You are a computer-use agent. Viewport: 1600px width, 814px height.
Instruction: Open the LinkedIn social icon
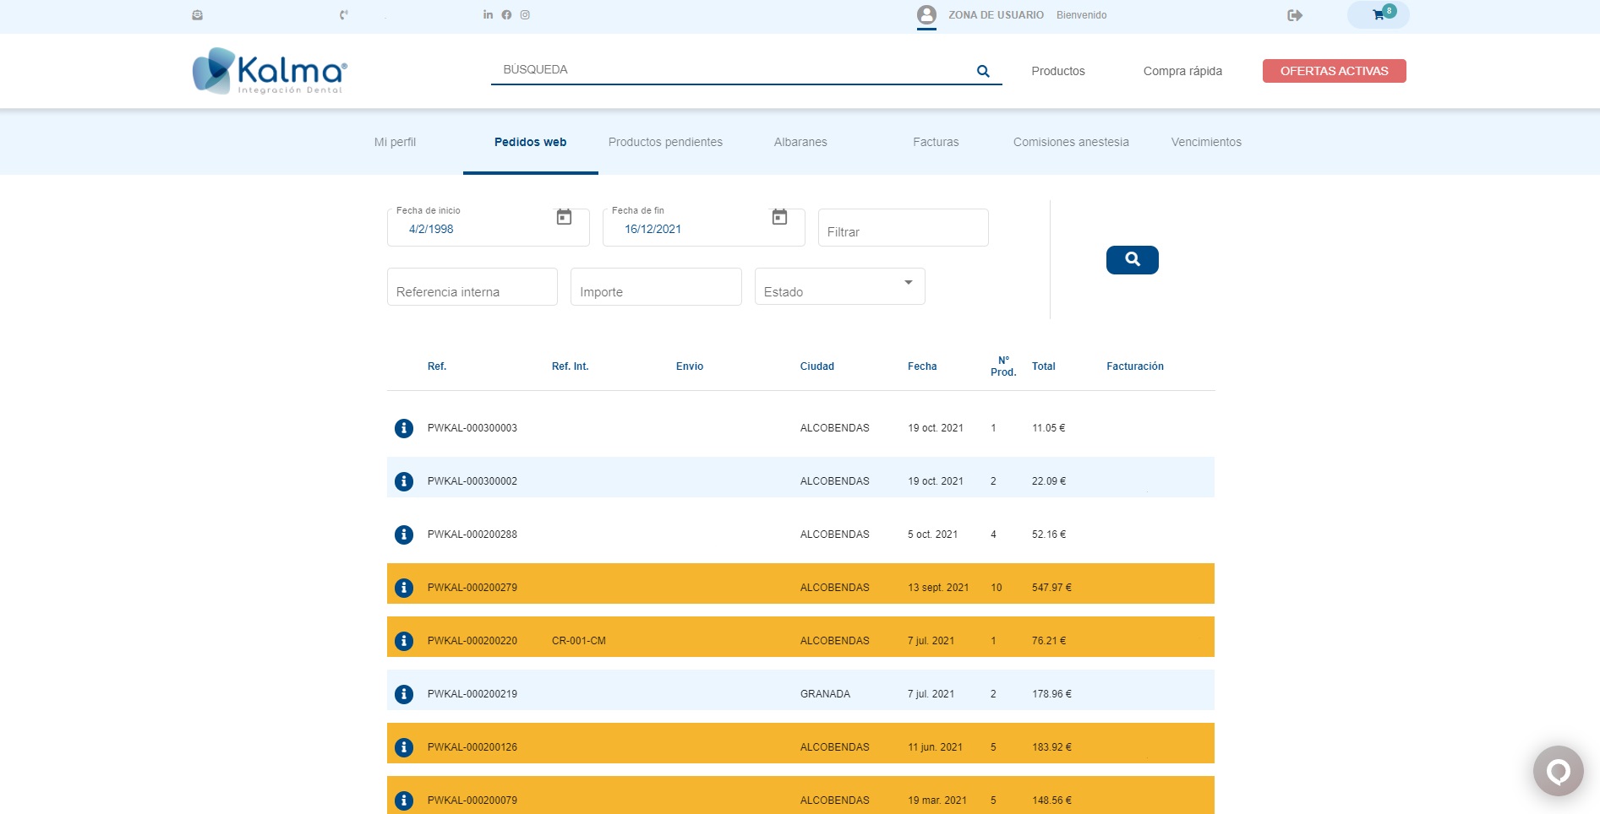(x=488, y=14)
